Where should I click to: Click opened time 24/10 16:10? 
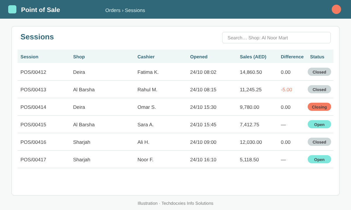[203, 160]
